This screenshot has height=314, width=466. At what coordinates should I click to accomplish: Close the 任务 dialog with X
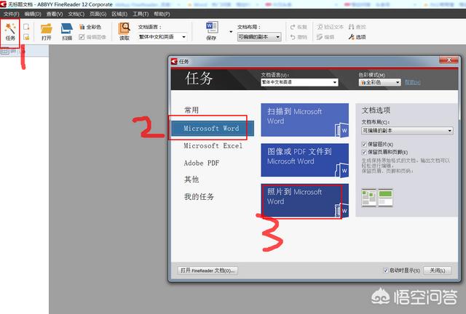[449, 60]
